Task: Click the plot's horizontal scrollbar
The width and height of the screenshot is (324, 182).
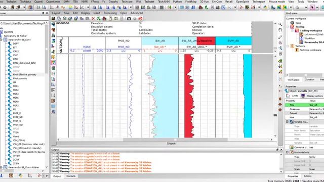Action: coord(175,140)
